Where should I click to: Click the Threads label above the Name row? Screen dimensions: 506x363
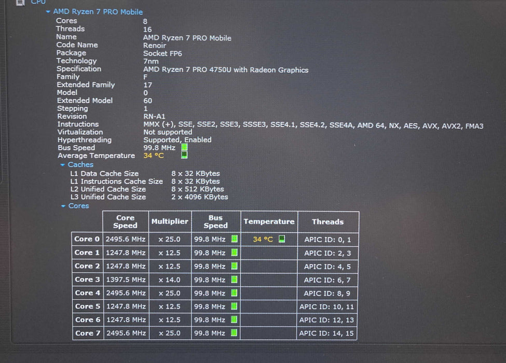[71, 29]
